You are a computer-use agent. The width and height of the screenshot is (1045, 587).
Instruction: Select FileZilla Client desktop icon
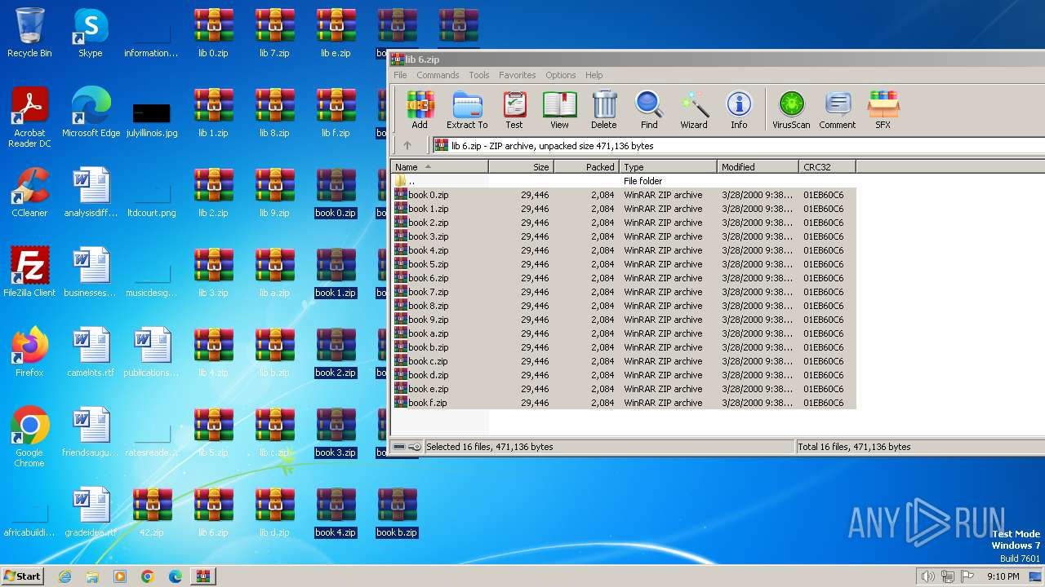click(29, 273)
